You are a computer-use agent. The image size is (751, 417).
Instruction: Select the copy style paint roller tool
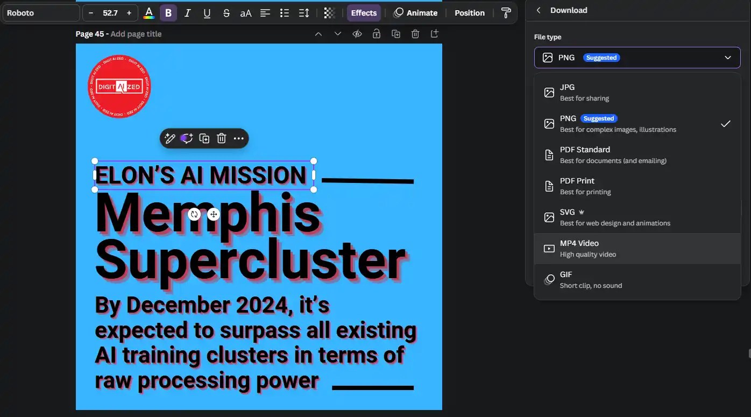[505, 12]
